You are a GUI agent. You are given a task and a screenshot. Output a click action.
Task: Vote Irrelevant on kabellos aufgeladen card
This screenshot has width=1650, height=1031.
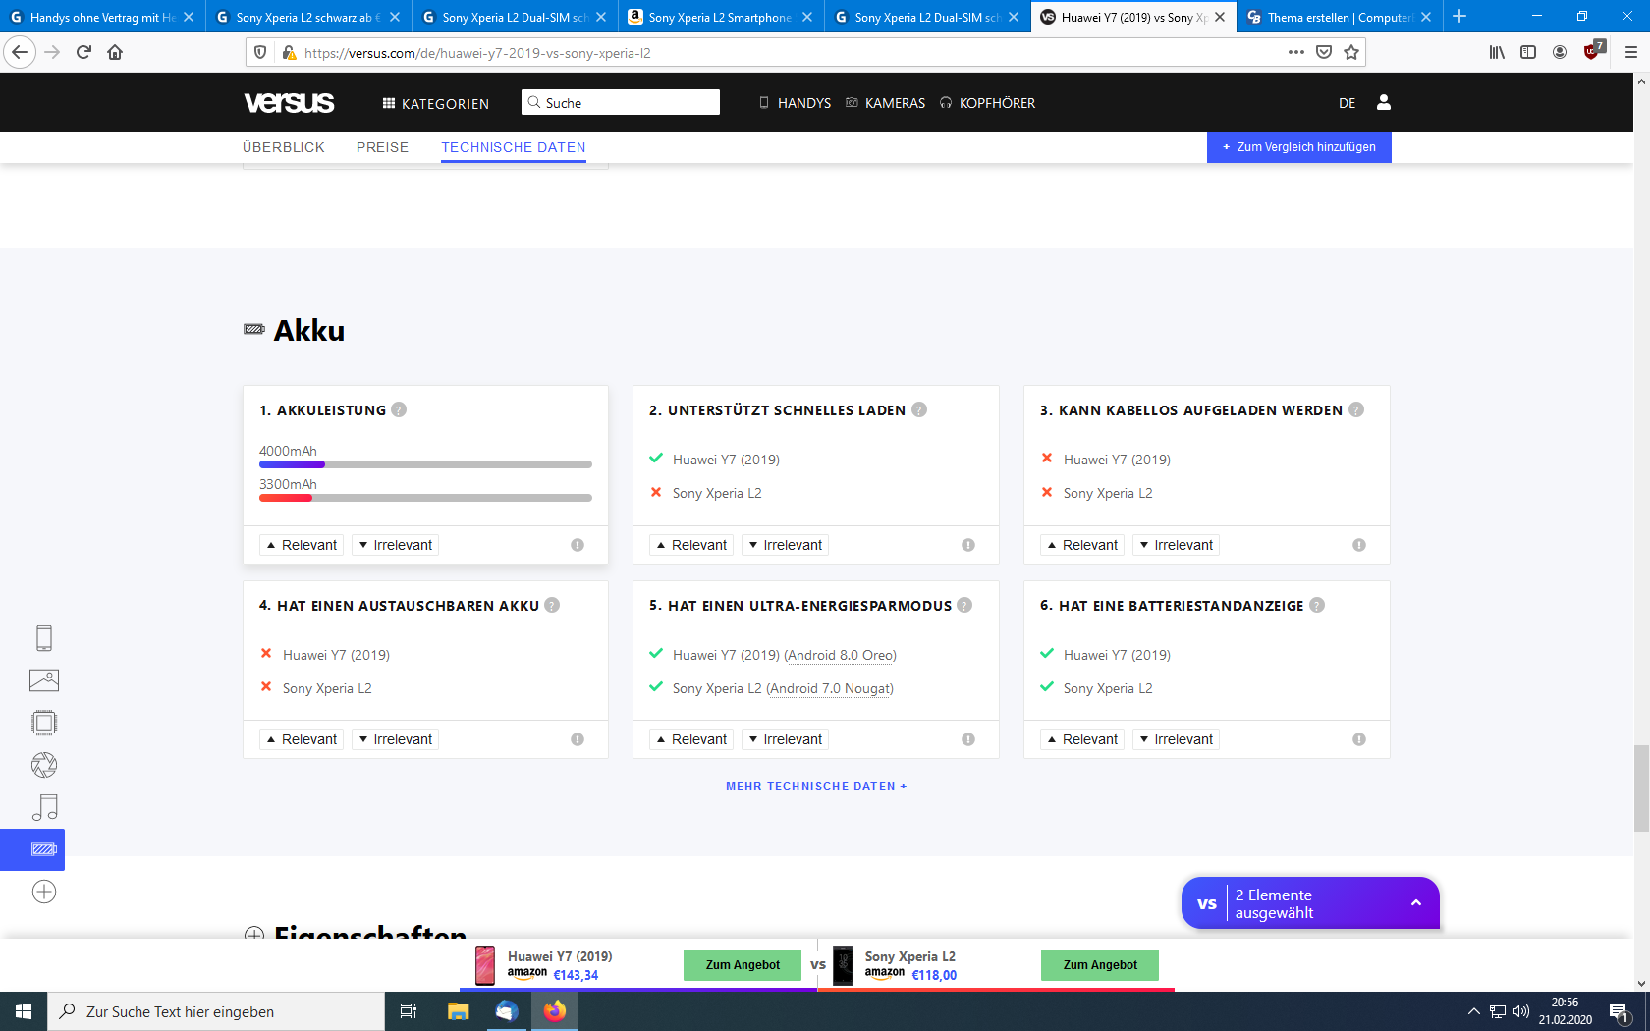[1176, 545]
